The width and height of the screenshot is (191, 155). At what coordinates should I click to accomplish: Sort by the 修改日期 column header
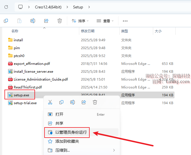click(x=88, y=31)
